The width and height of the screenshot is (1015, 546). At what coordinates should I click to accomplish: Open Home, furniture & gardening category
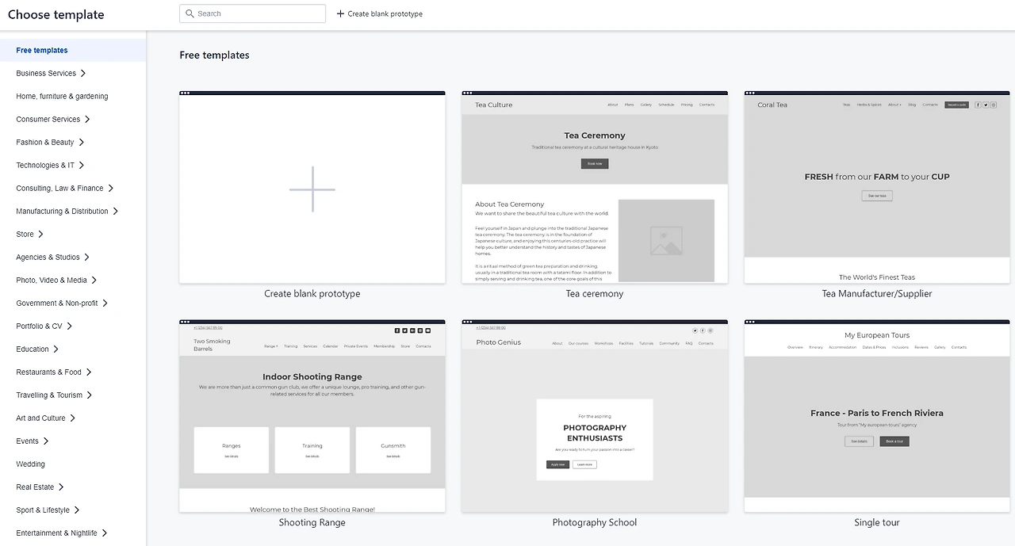[62, 96]
